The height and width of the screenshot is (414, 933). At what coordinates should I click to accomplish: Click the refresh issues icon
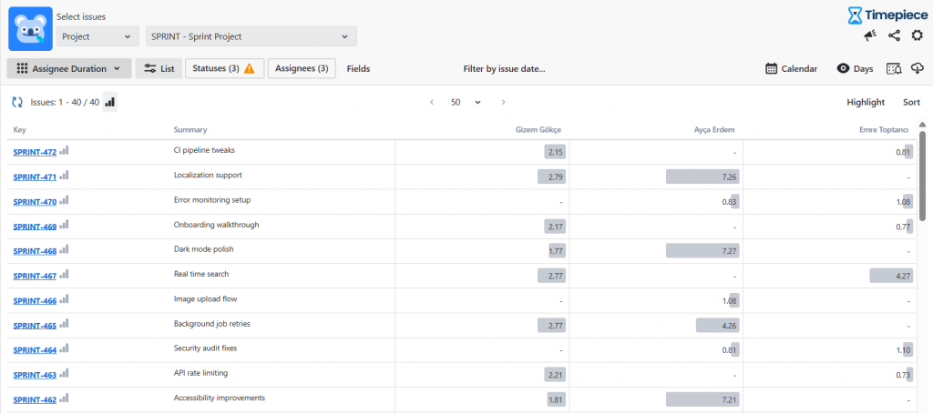(17, 103)
